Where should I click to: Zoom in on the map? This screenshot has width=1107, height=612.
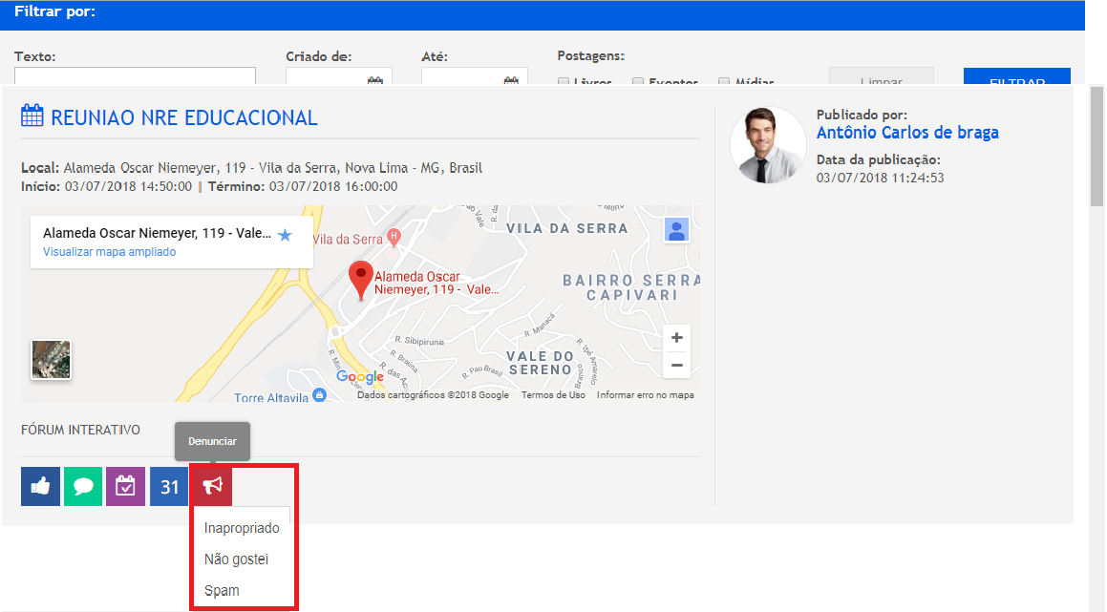point(676,338)
